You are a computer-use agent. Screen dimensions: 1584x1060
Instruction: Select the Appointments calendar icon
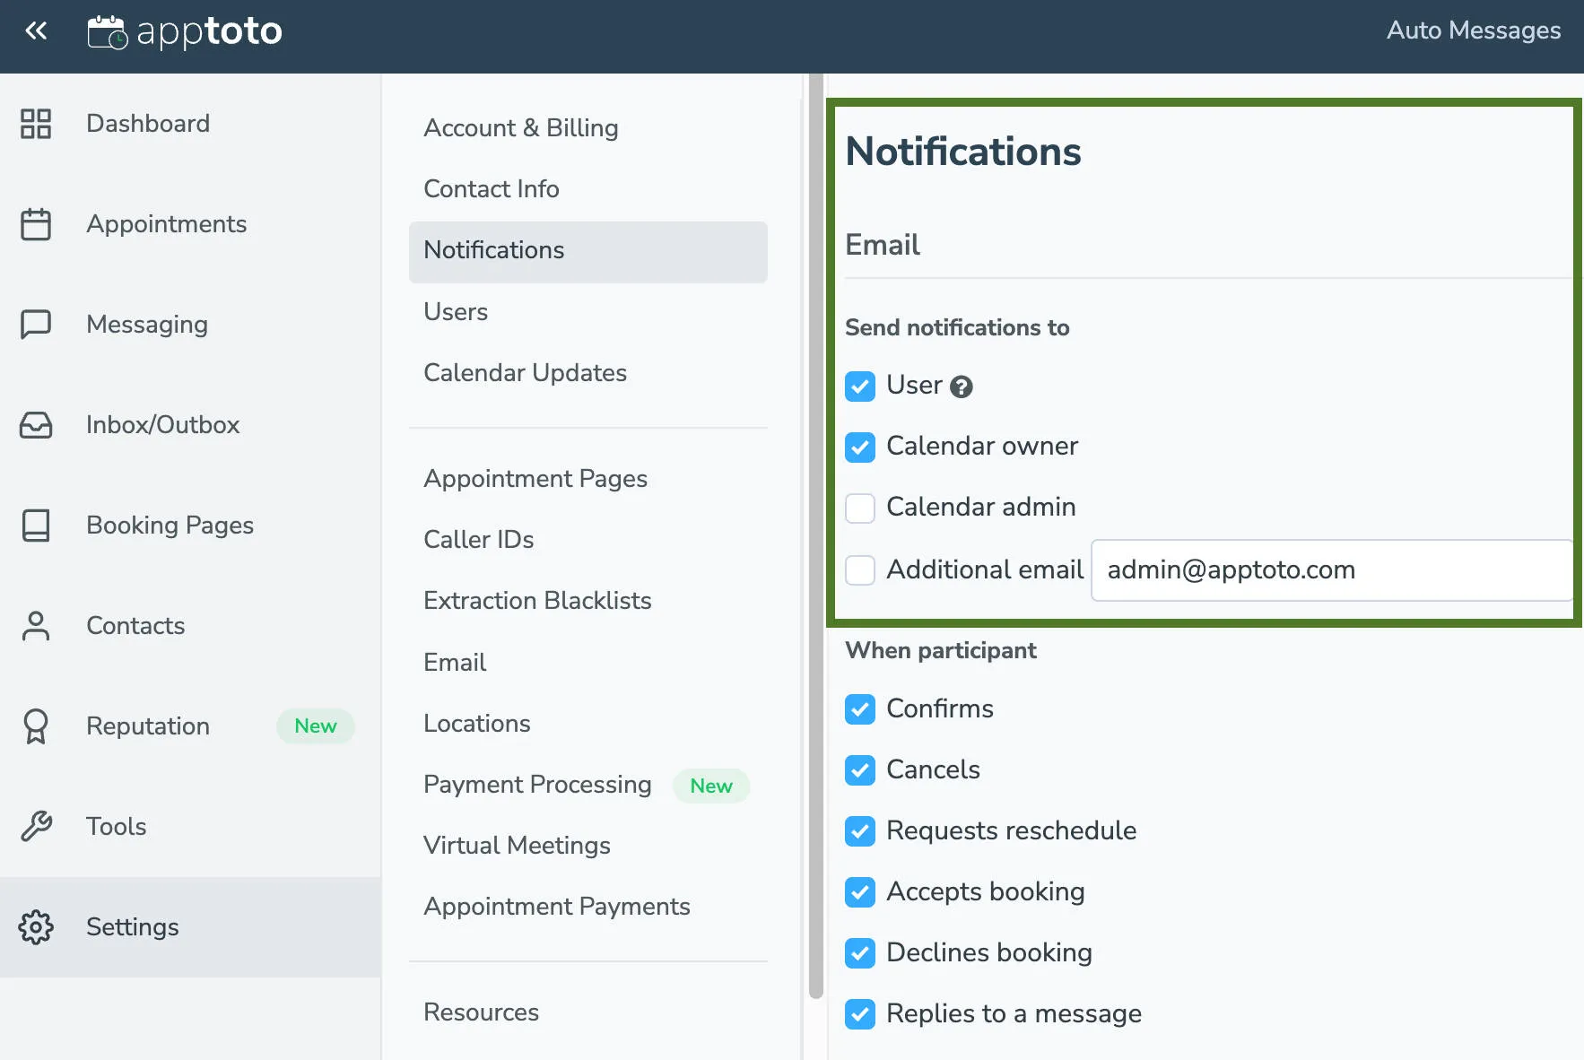36,225
